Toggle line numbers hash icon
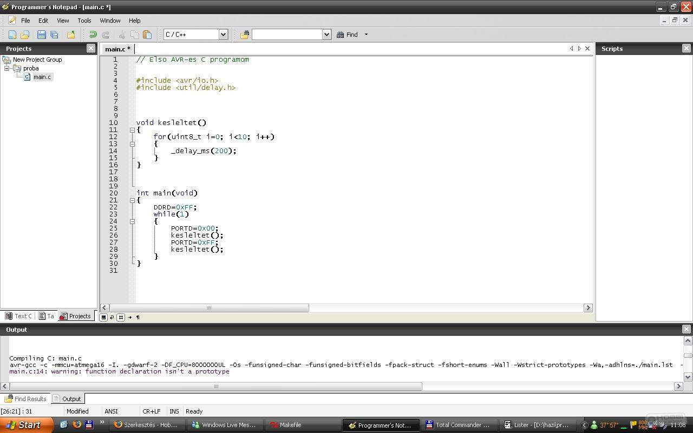 click(121, 317)
